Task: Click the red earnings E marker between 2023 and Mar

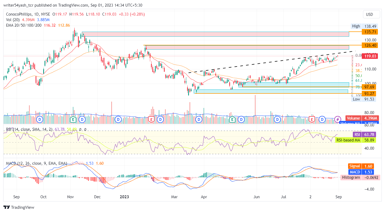Action: pyautogui.click(x=152, y=120)
